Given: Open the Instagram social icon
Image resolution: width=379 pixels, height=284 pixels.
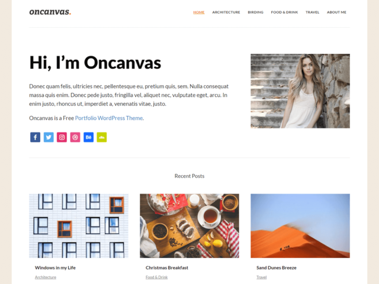Looking at the screenshot, I should click(62, 137).
